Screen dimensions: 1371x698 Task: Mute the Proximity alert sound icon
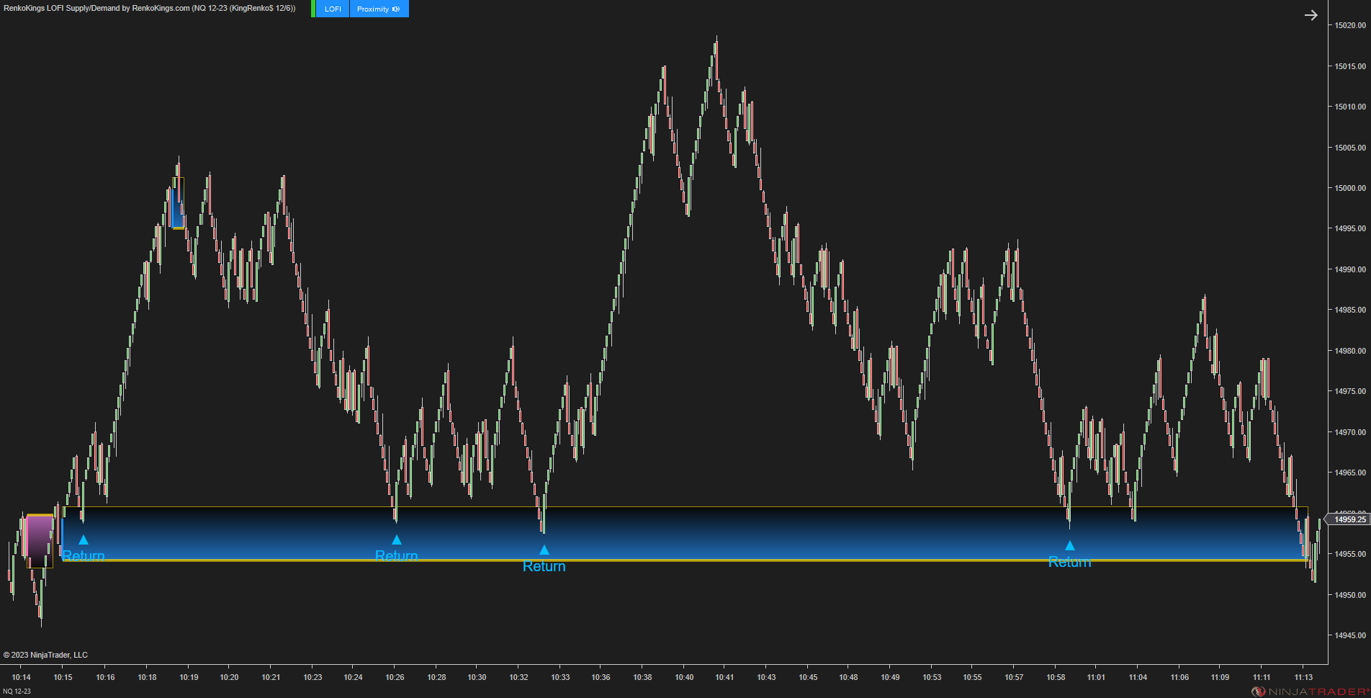[x=397, y=9]
